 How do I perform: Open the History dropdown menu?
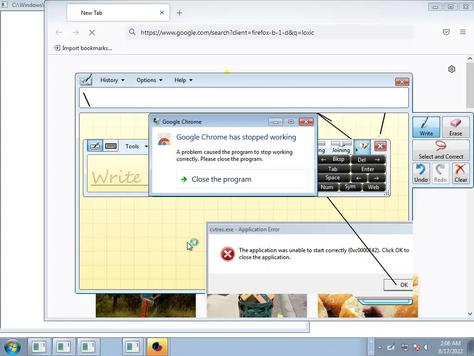(x=112, y=80)
